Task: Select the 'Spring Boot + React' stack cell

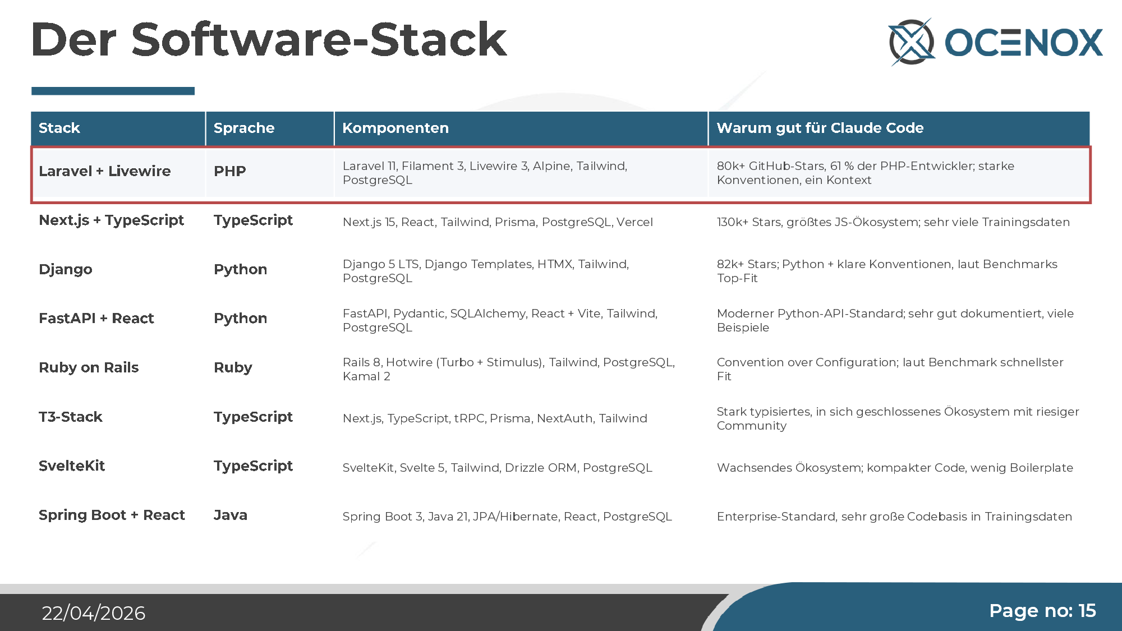Action: [x=118, y=516]
